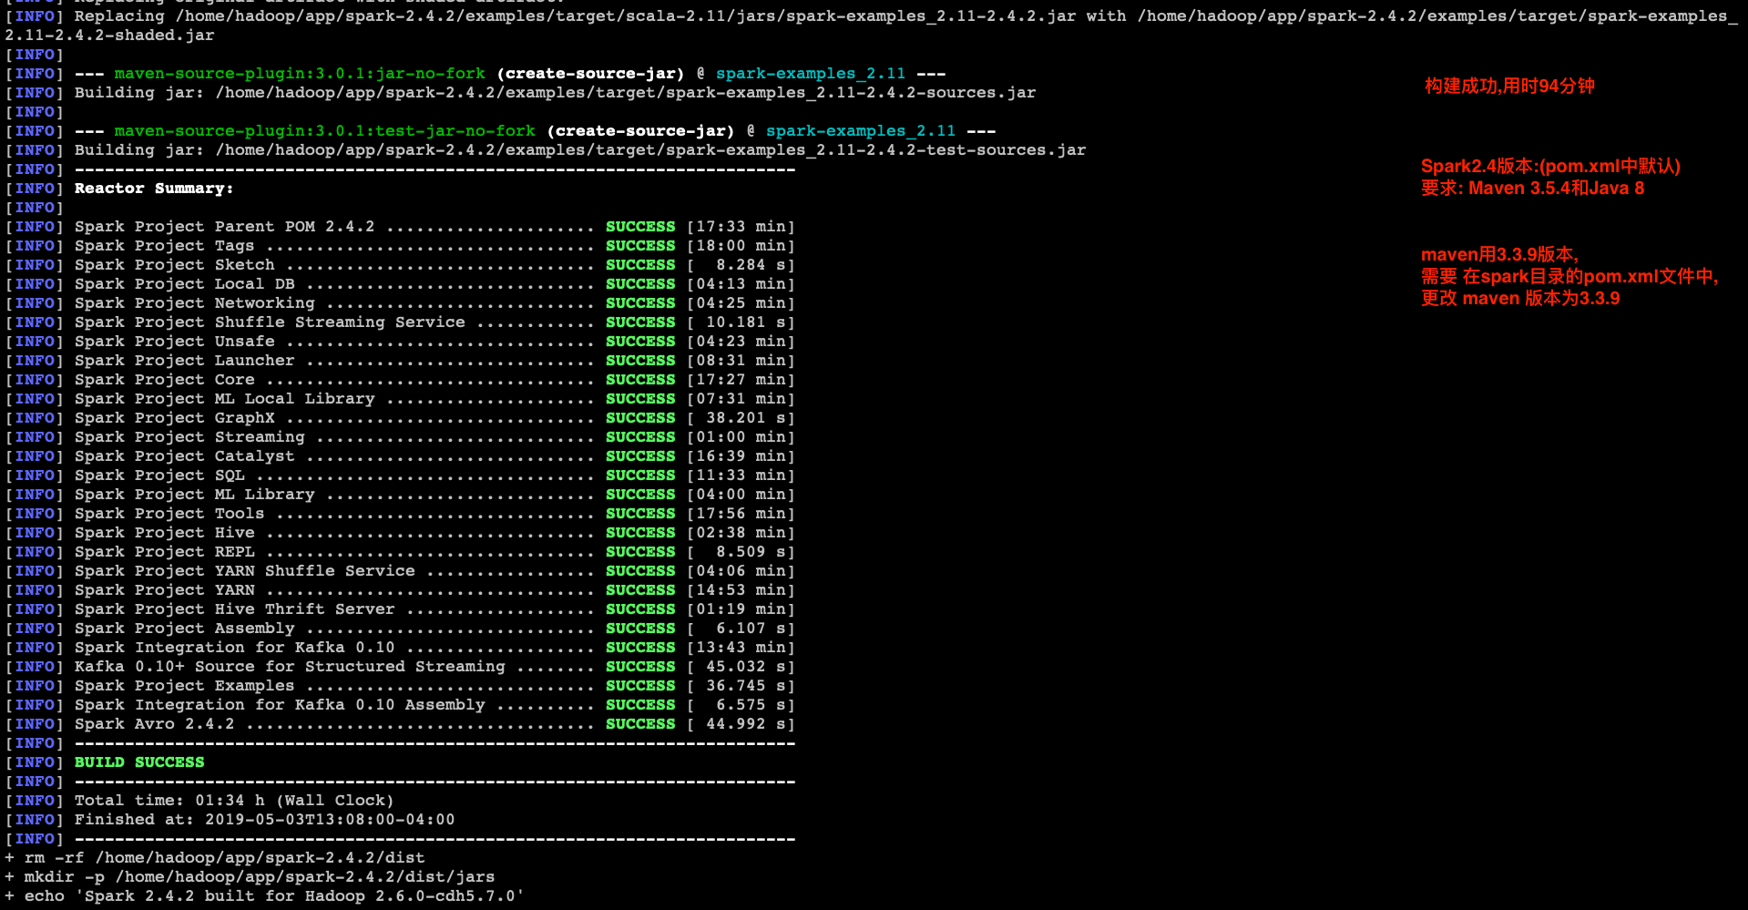The image size is (1748, 910).
Task: Click the red '构建成功,用时94分钟' annotation
Action: tap(1509, 87)
